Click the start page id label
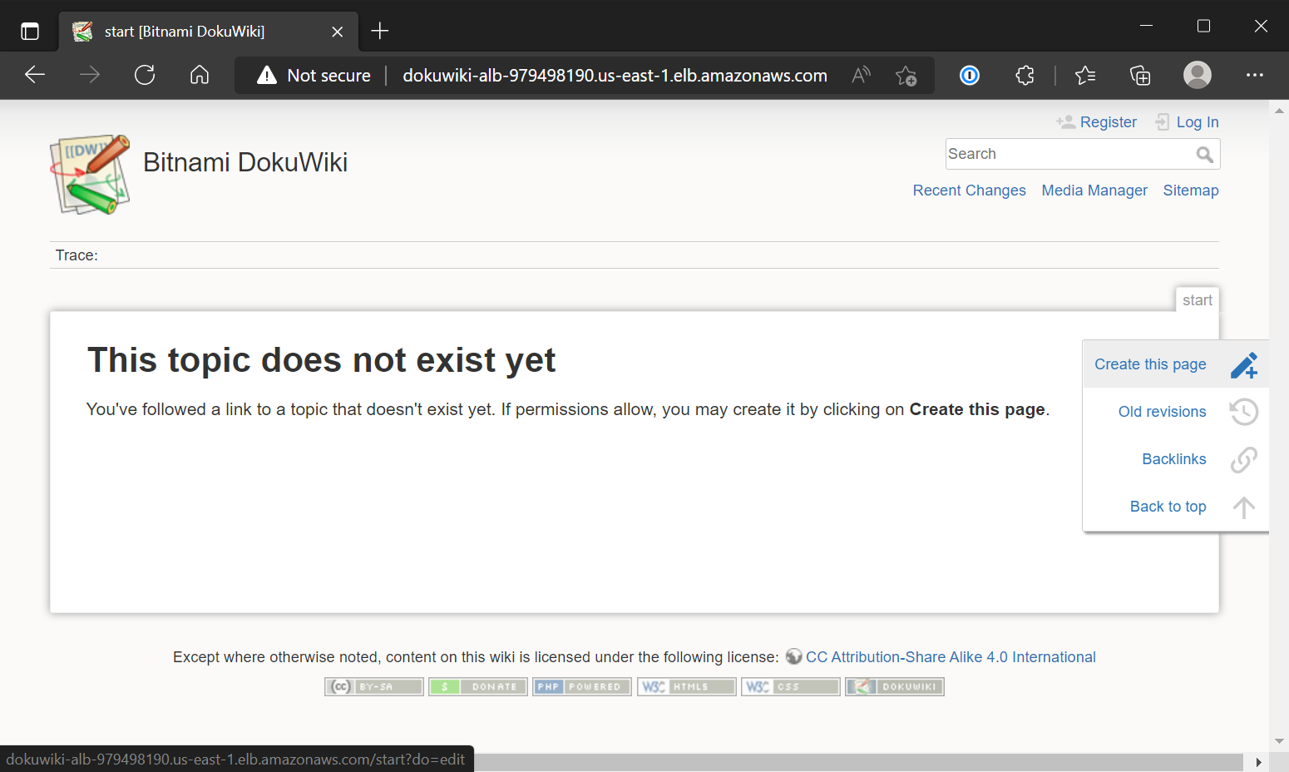 click(1198, 300)
